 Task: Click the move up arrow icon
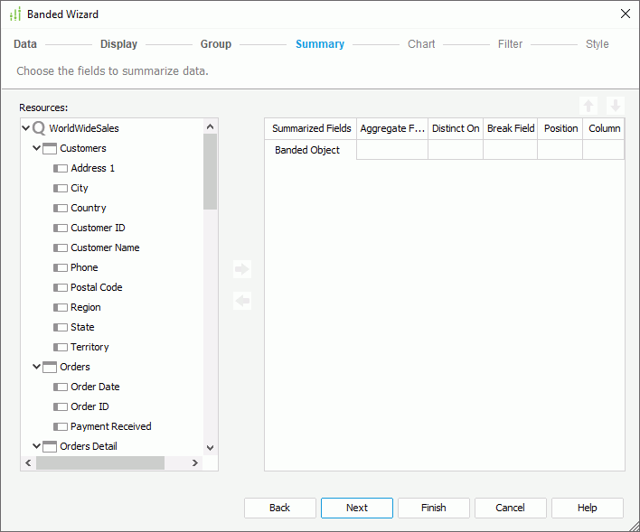tap(589, 106)
